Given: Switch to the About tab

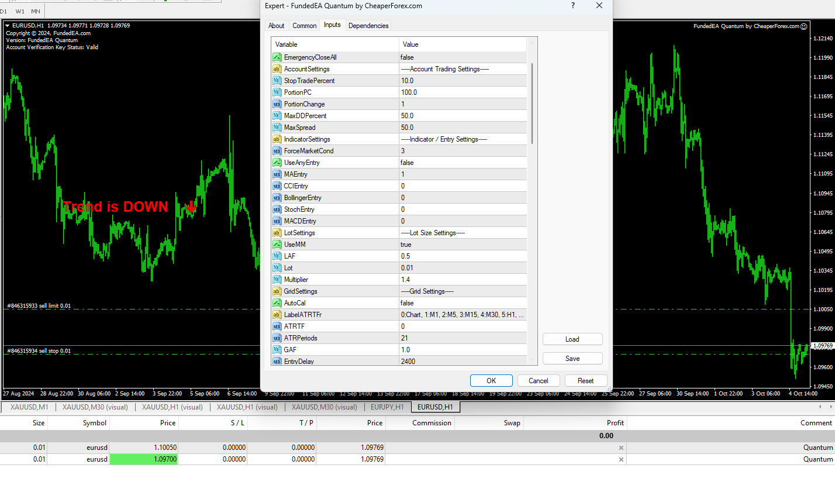Looking at the screenshot, I should pyautogui.click(x=276, y=26).
